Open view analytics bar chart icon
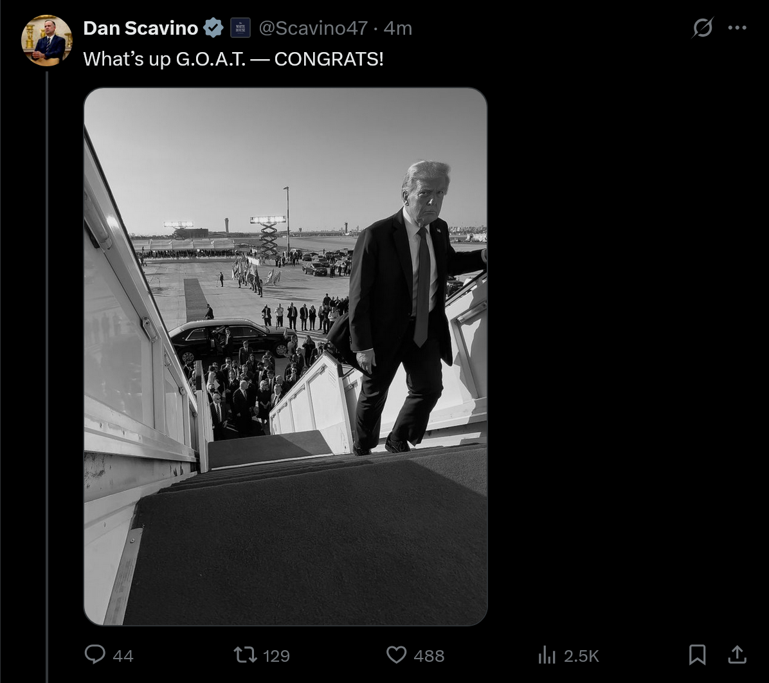The image size is (769, 683). pyautogui.click(x=547, y=655)
